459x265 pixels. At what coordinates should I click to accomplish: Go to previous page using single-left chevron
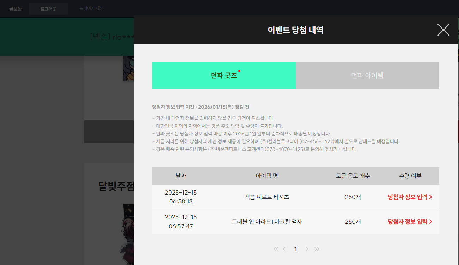pos(284,249)
